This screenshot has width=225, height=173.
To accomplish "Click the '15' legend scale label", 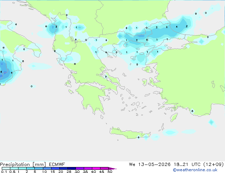I will tap(53, 172).
